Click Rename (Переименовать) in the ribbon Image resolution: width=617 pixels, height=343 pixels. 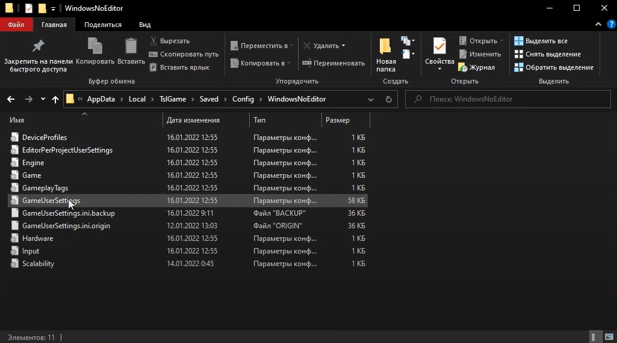[333, 63]
